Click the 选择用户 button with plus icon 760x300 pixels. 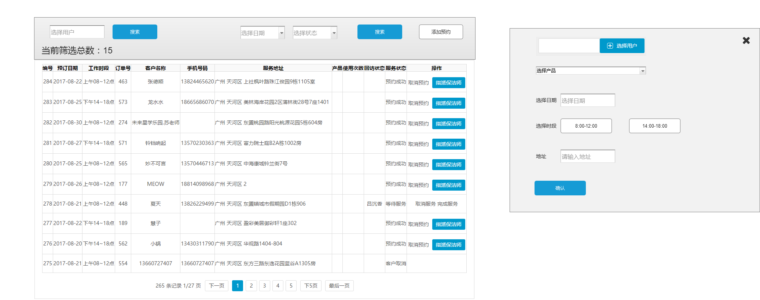pyautogui.click(x=622, y=46)
